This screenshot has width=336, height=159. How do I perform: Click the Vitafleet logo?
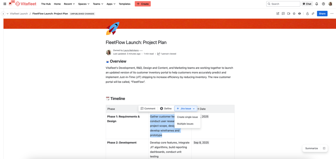[26, 4]
